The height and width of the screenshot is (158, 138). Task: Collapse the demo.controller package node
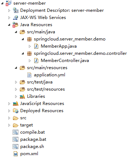coord(23,53)
